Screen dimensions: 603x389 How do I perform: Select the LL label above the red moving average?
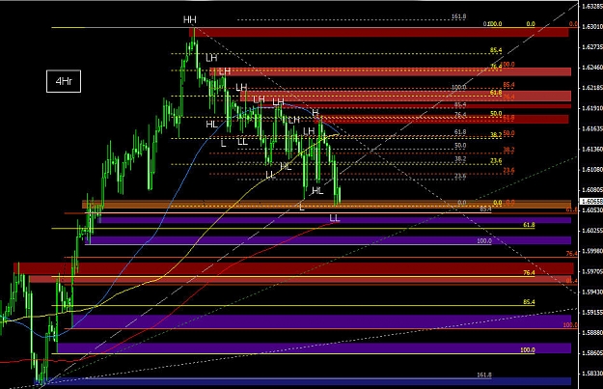335,218
